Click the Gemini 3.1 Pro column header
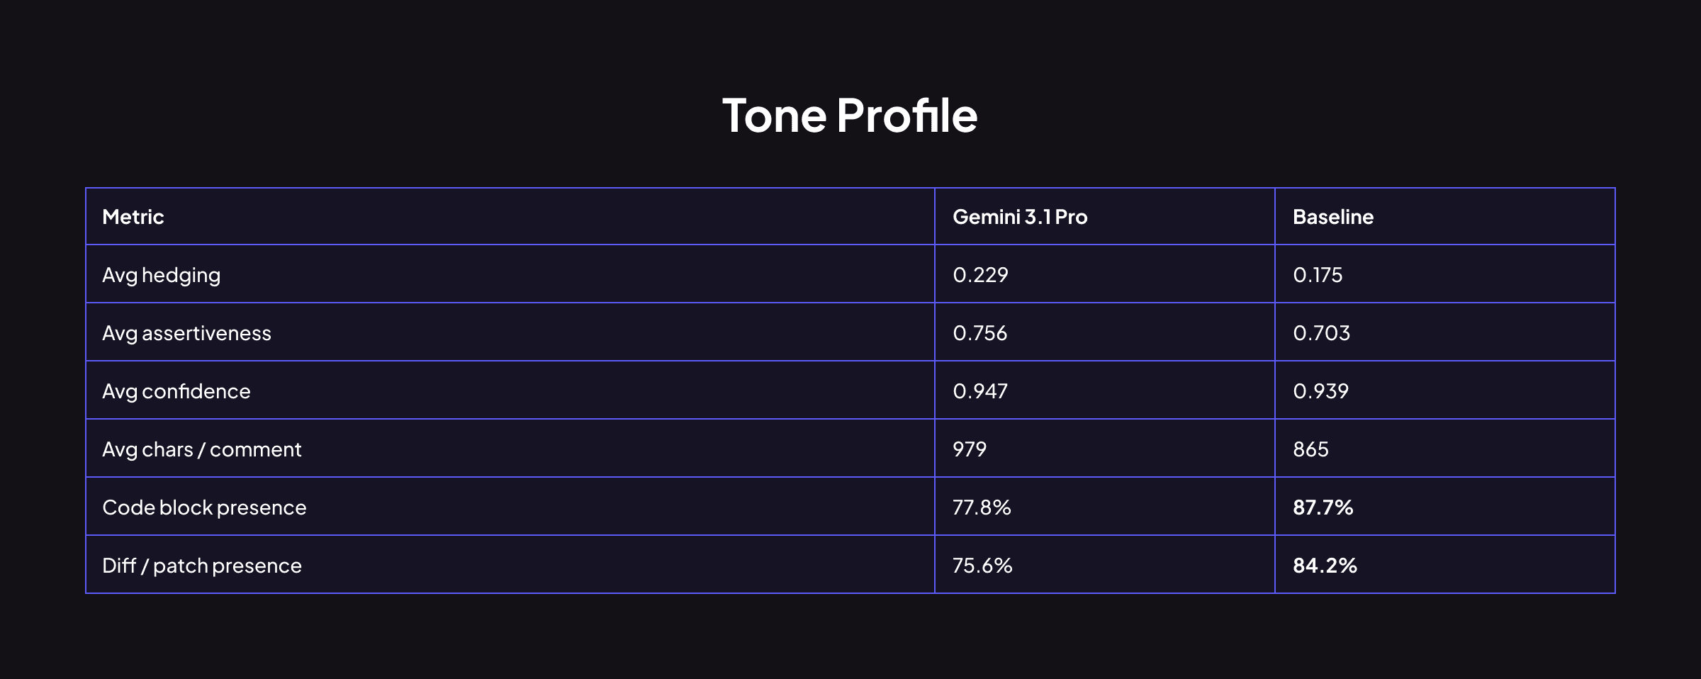 point(1019,217)
